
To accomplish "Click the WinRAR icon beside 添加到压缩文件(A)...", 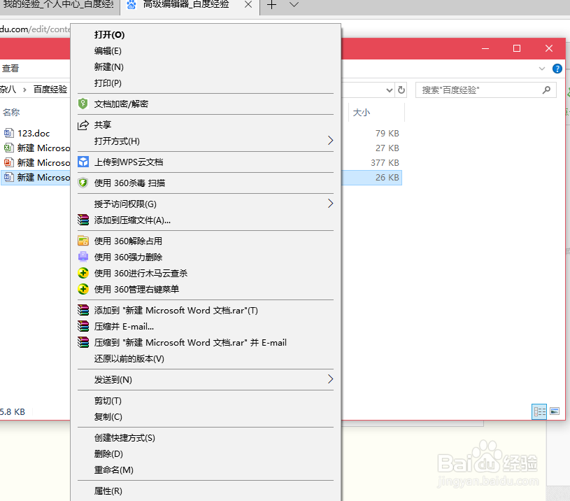I will point(83,220).
